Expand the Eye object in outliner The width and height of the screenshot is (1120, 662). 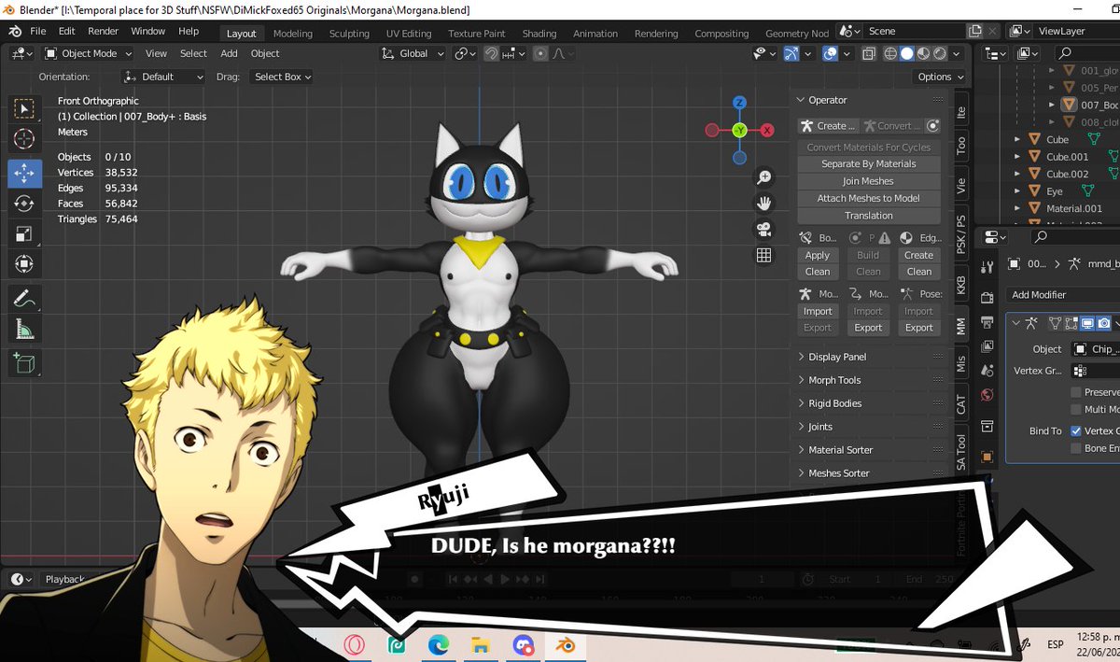(1017, 191)
